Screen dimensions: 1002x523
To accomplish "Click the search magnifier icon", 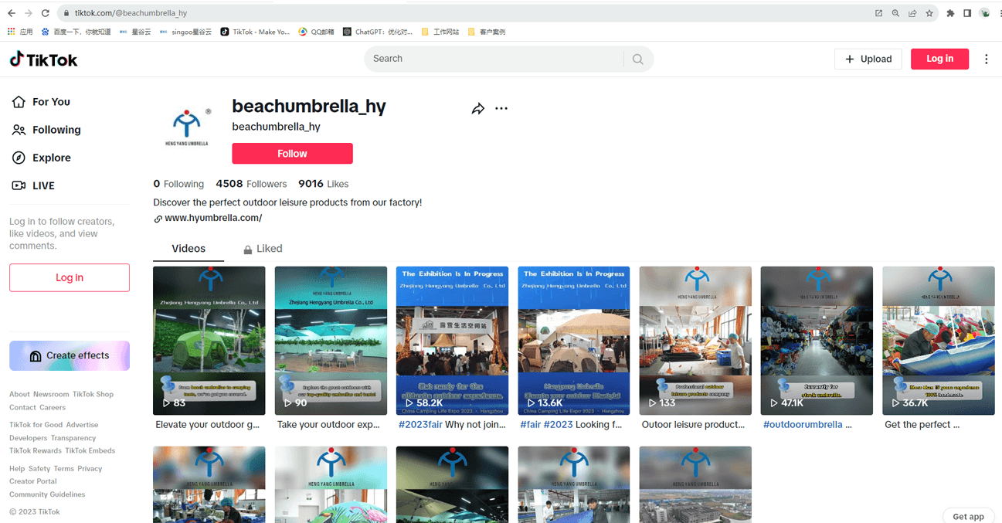I will click(637, 59).
